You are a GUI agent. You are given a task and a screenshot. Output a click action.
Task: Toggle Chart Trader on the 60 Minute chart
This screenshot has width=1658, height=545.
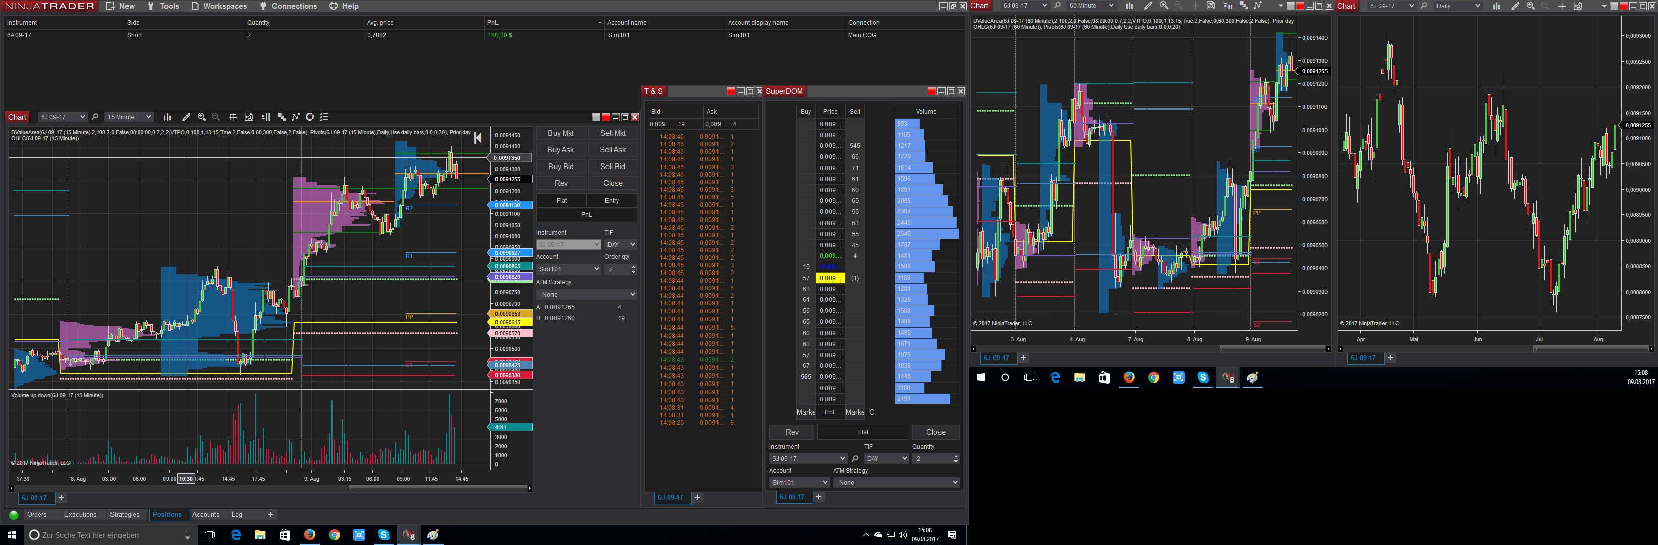[x=1228, y=6]
